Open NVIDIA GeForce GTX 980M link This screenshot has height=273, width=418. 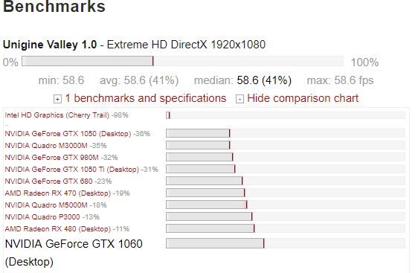pyautogui.click(x=52, y=158)
